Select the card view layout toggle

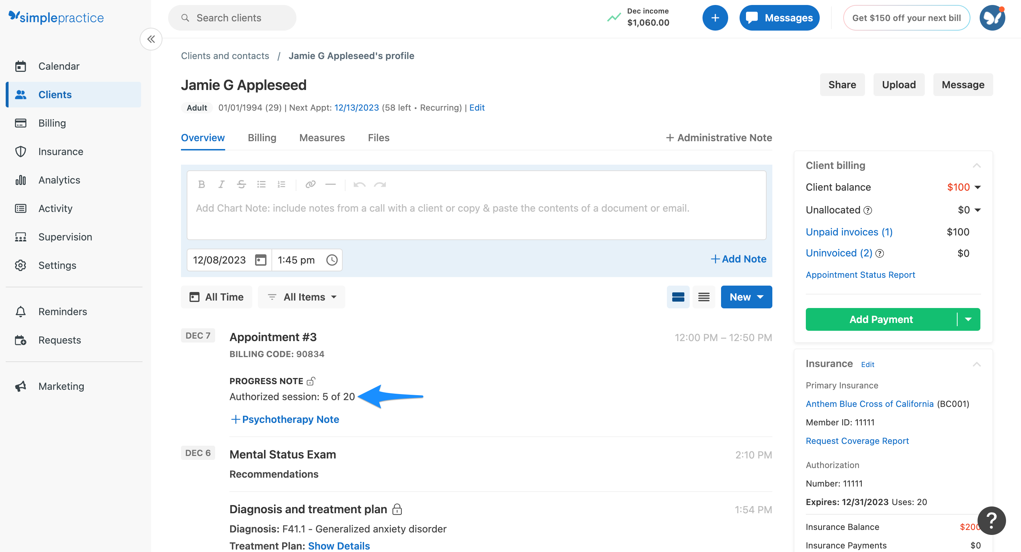click(x=678, y=297)
